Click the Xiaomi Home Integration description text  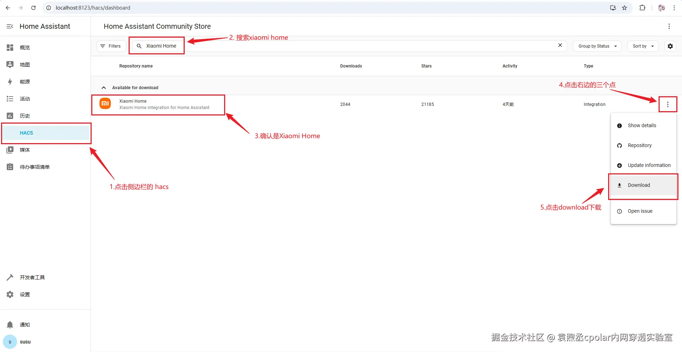[x=164, y=108]
